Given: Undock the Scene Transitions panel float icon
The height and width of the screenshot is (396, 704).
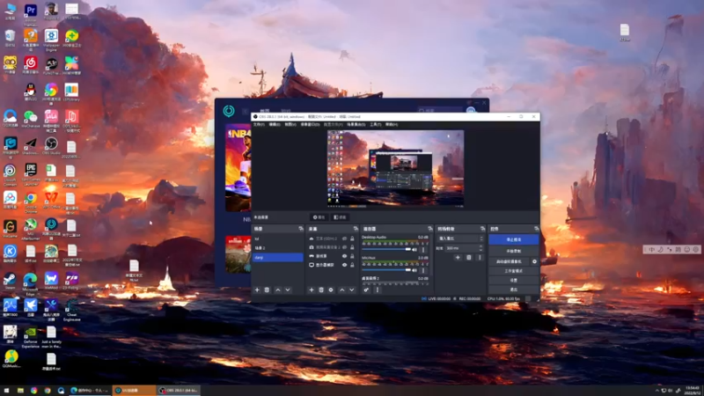Looking at the screenshot, I should [x=482, y=229].
